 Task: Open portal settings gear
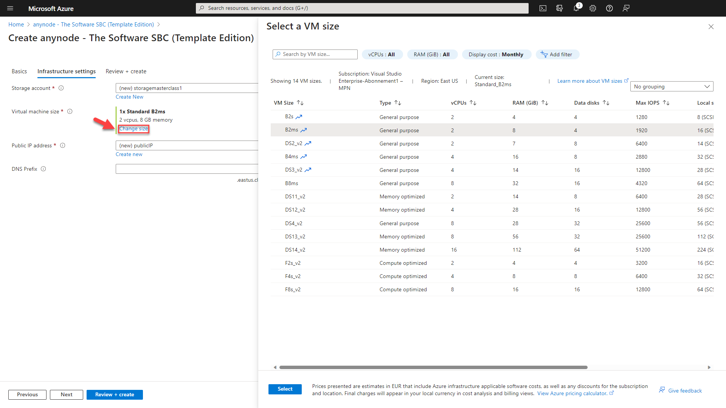click(593, 8)
